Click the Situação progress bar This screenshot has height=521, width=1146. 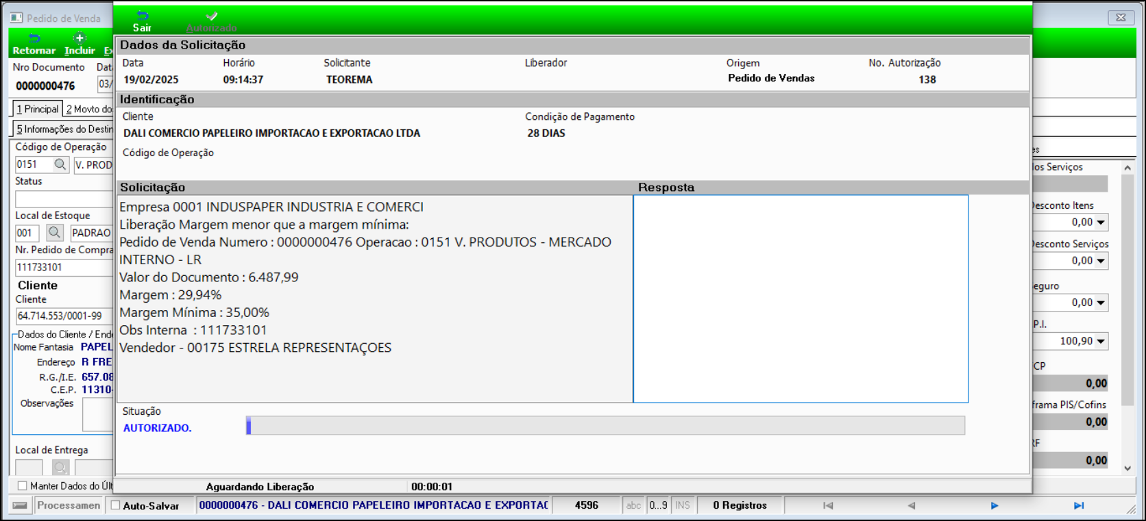click(x=605, y=426)
